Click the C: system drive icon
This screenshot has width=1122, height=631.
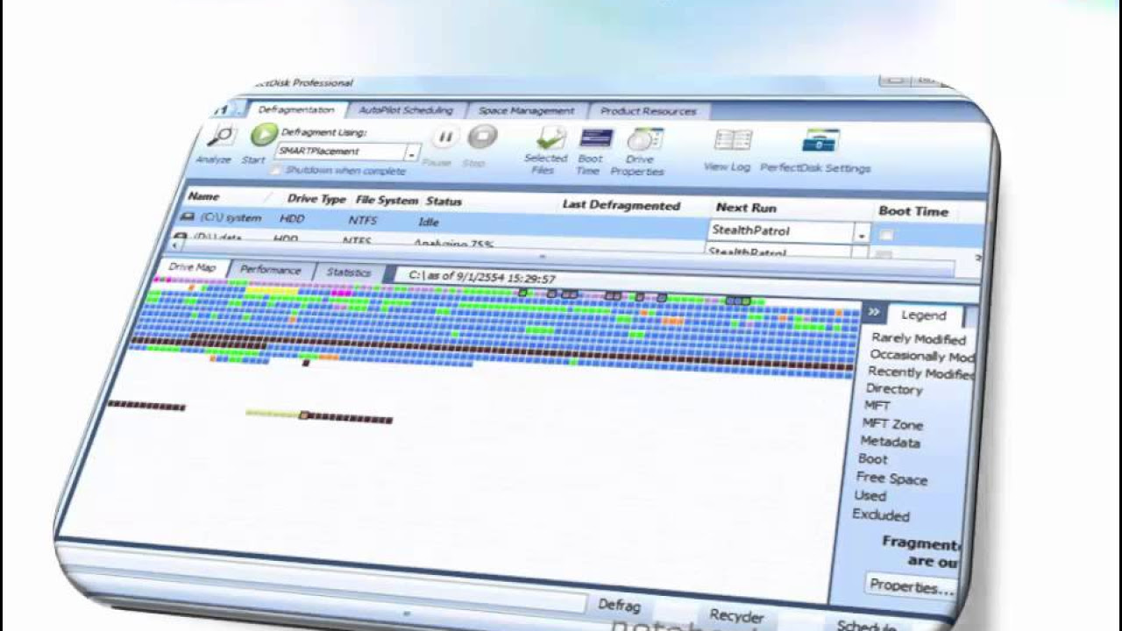(188, 216)
